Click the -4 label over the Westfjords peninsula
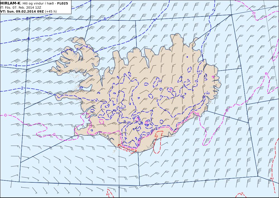The width and height of the screenshot is (279, 198). click(x=87, y=47)
